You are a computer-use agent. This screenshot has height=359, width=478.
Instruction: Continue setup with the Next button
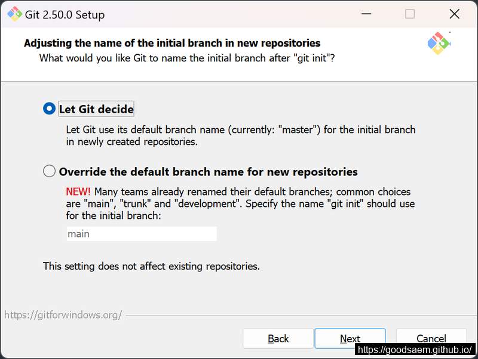pos(350,338)
